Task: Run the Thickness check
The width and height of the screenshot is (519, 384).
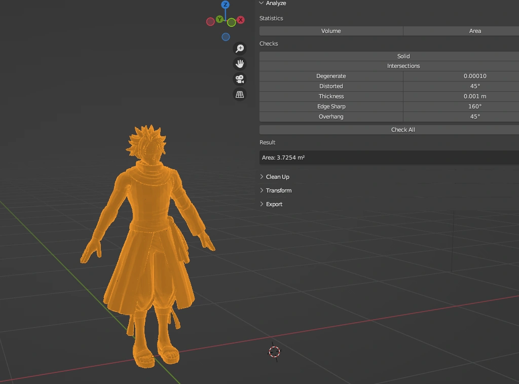Action: click(331, 96)
